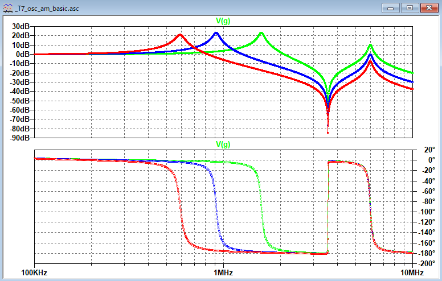Click the -60° phase axis label
Viewport: 442px width, 281px height.
coord(428,192)
